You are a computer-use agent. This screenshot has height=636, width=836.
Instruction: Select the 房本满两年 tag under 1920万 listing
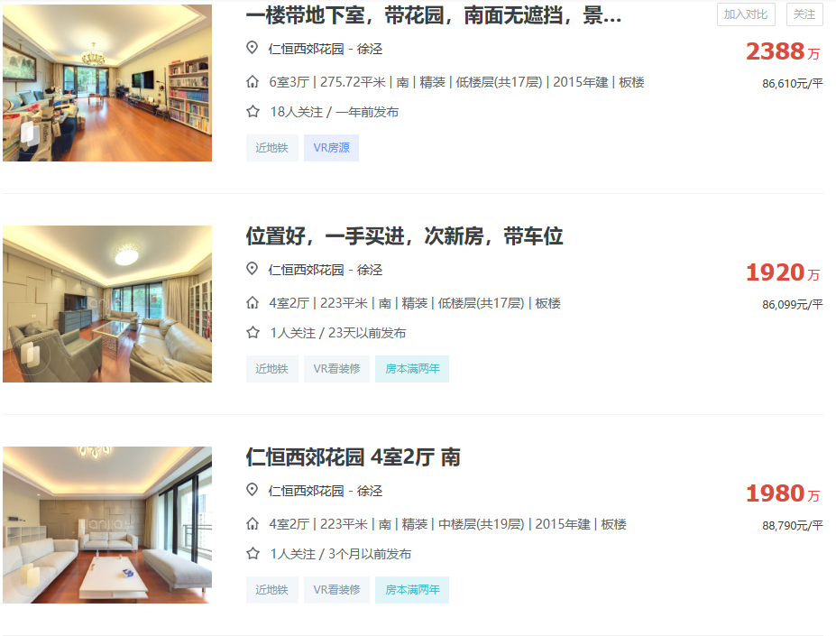pos(412,369)
